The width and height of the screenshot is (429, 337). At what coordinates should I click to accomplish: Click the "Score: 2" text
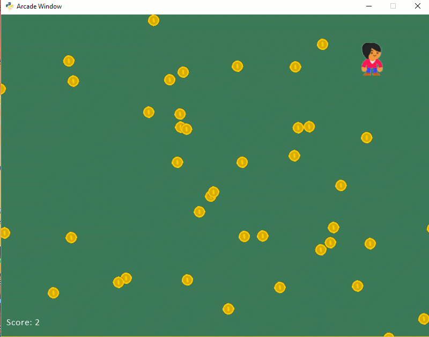[23, 322]
